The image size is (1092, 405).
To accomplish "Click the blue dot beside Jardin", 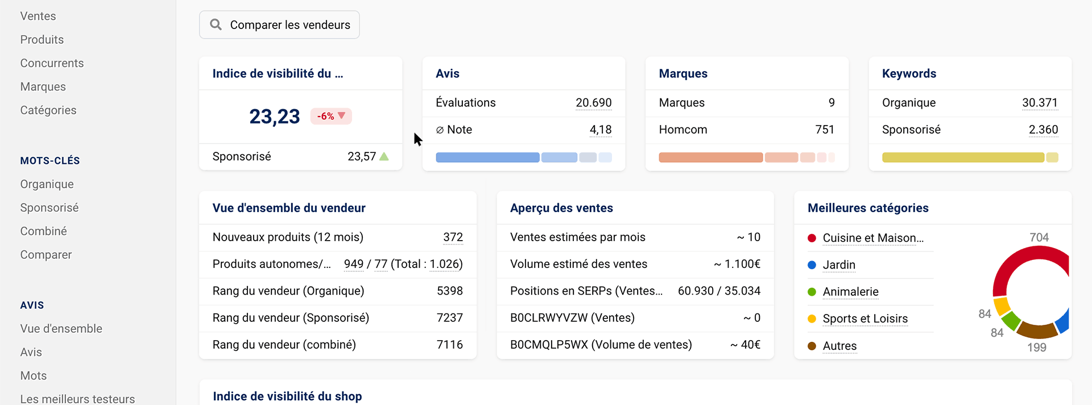I will click(812, 265).
